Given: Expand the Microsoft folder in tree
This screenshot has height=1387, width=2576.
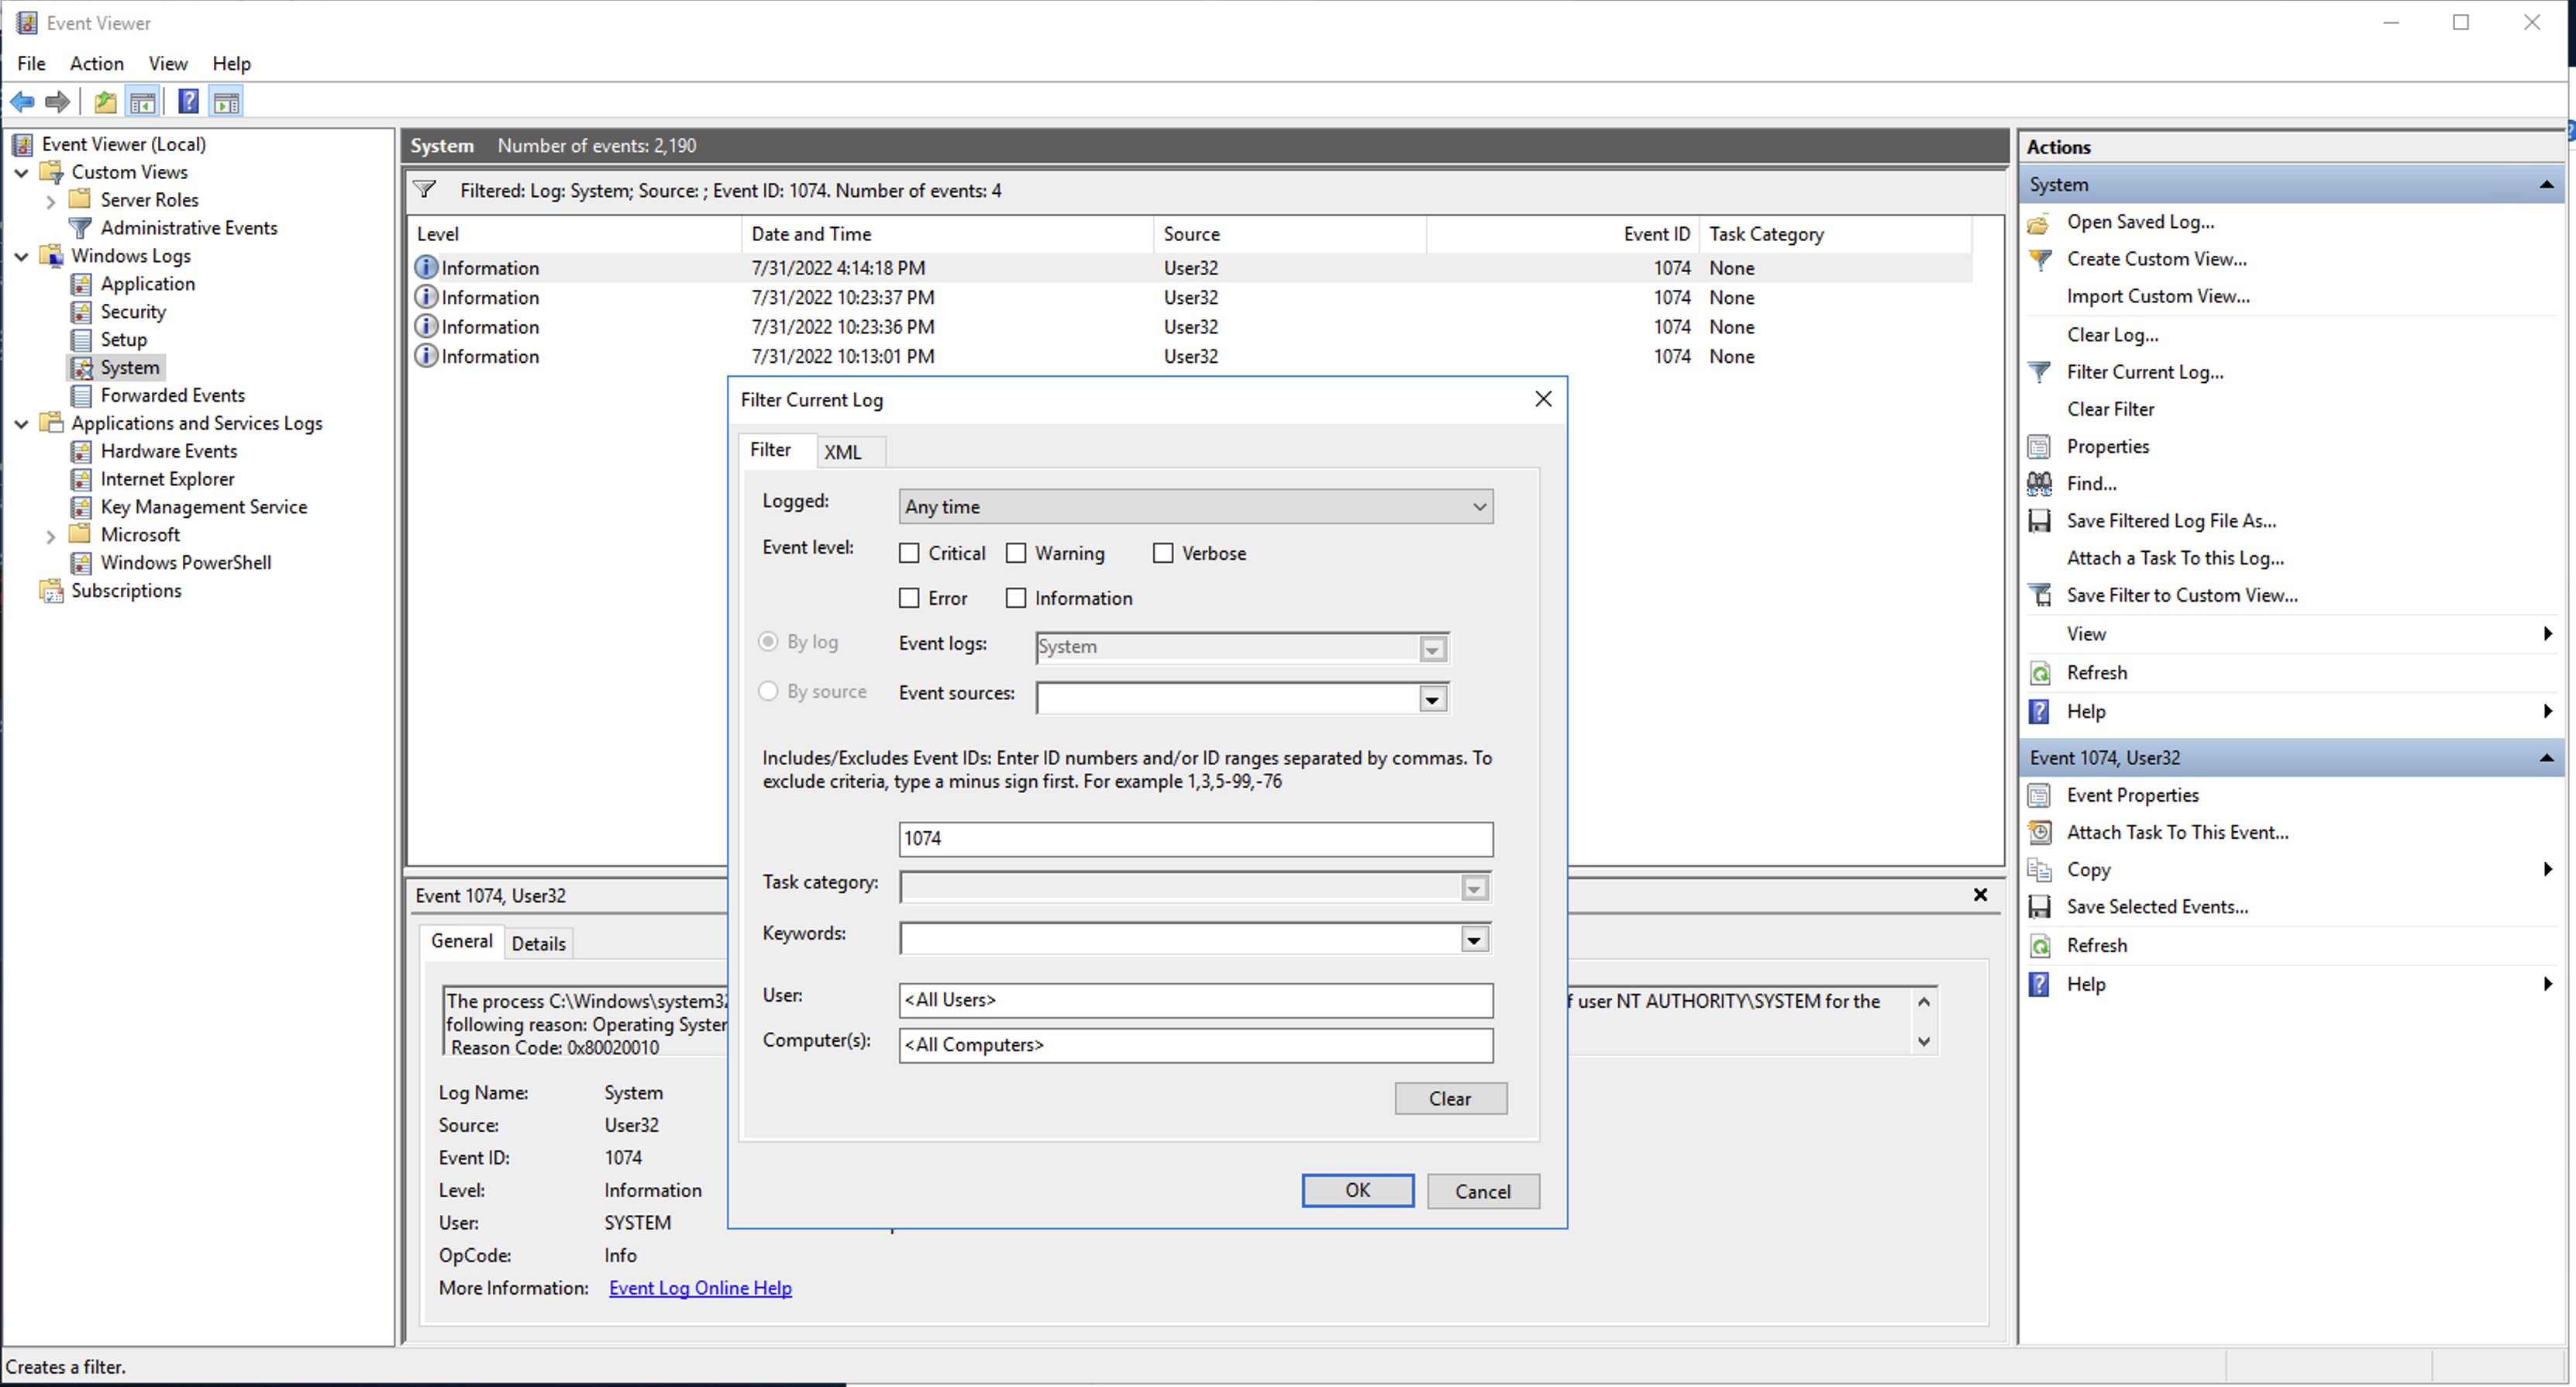Looking at the screenshot, I should coord(50,537).
